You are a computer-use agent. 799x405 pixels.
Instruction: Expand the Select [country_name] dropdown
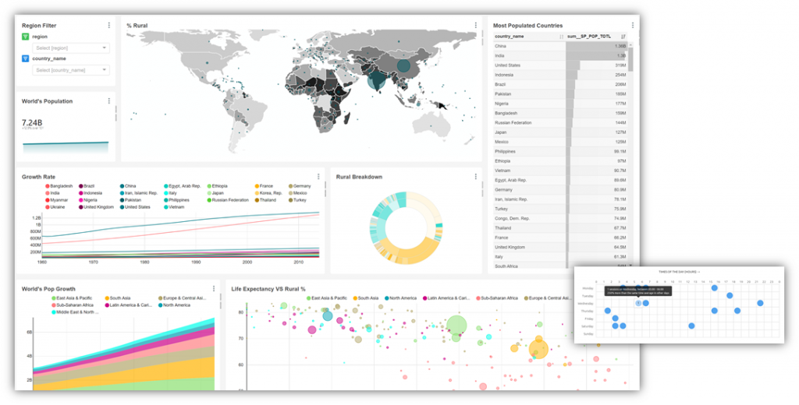[71, 70]
